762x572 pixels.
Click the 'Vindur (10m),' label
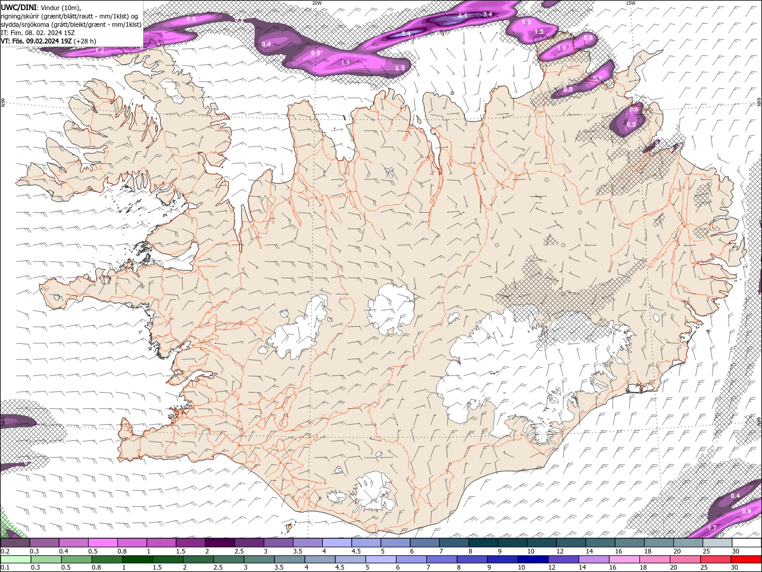click(62, 7)
